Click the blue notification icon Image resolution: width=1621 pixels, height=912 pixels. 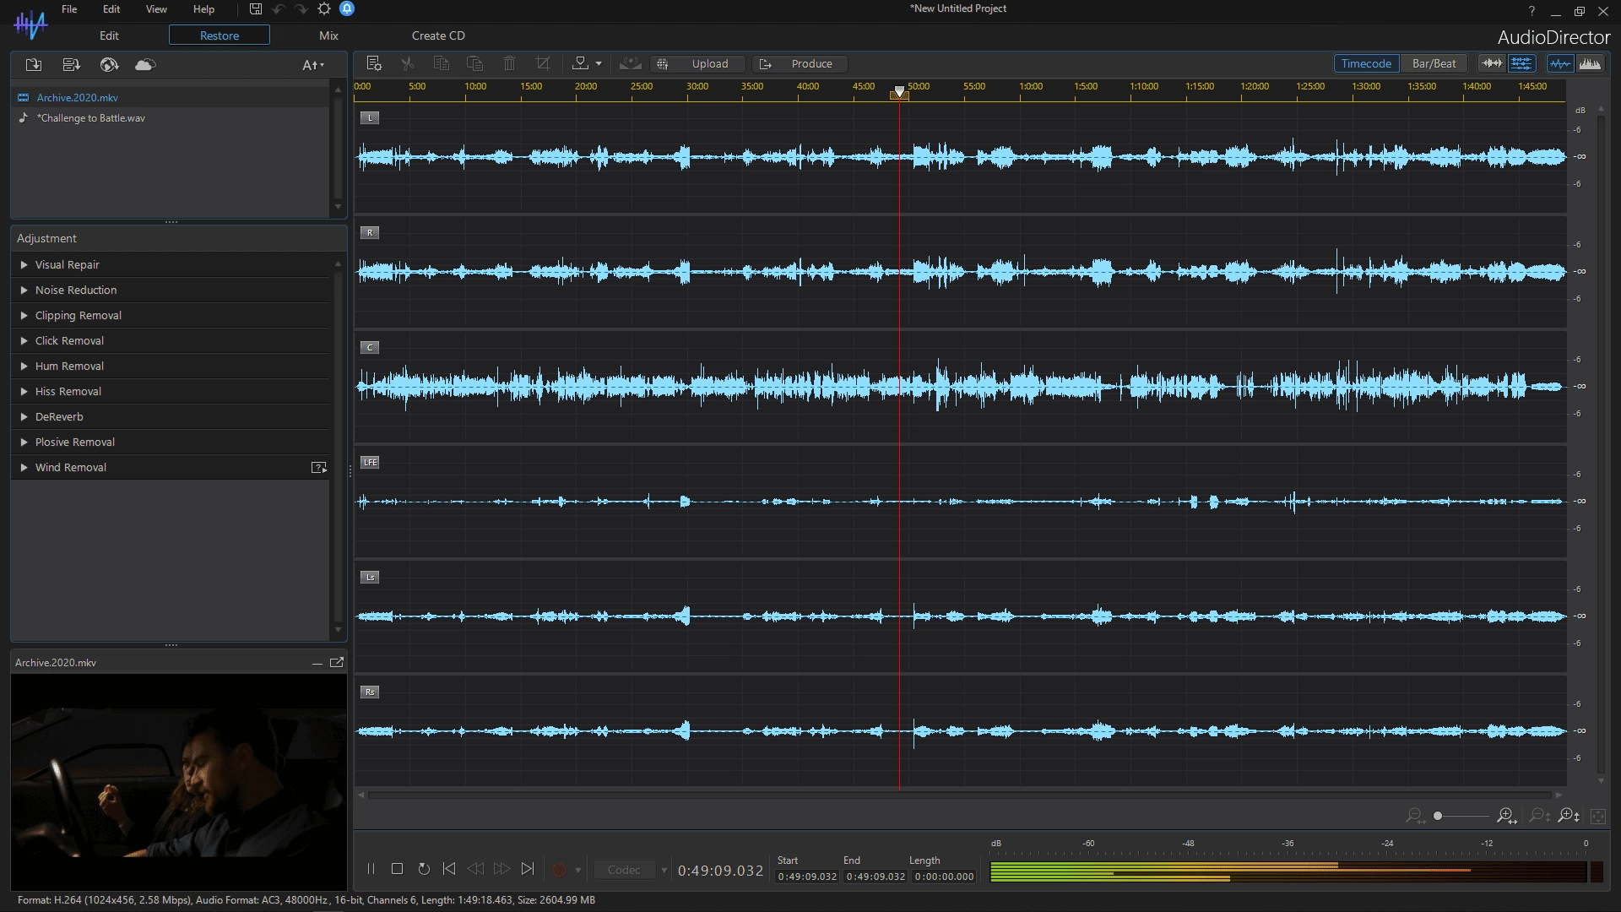tap(347, 8)
